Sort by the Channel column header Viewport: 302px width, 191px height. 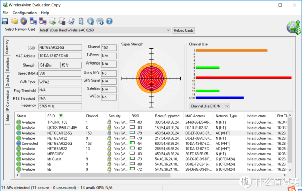pos(92,116)
